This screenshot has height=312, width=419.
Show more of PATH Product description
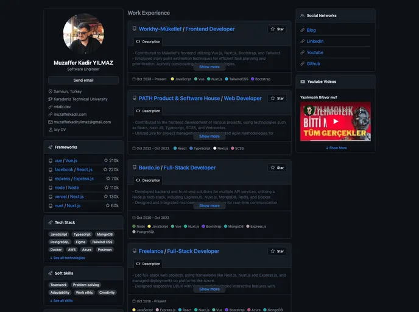[209, 136]
